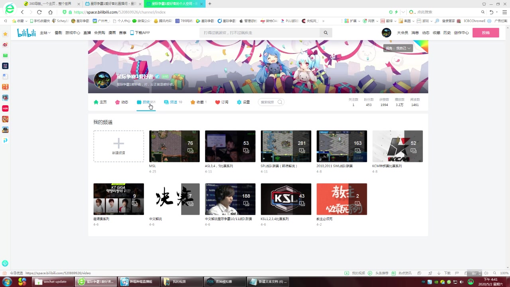Click the Weibo icon in sidebar

click(5, 45)
